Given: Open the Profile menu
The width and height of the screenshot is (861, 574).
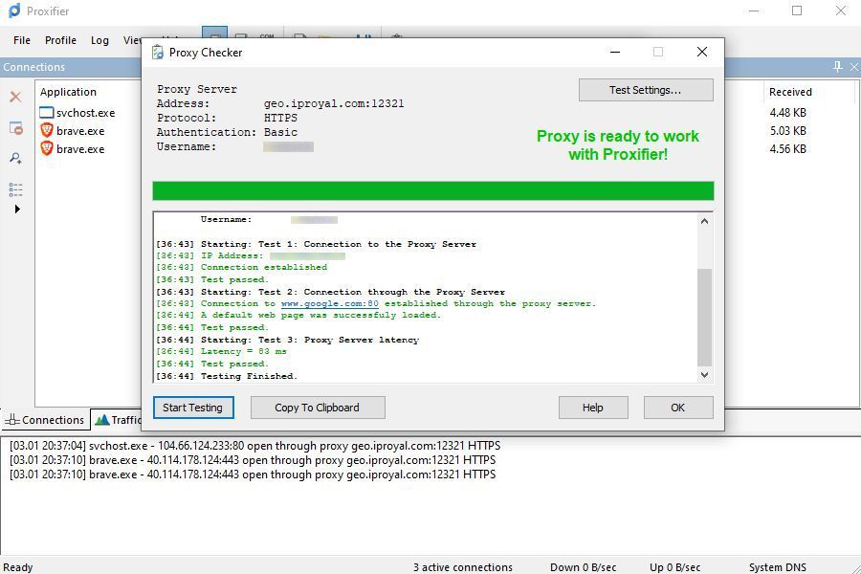Looking at the screenshot, I should click(60, 40).
